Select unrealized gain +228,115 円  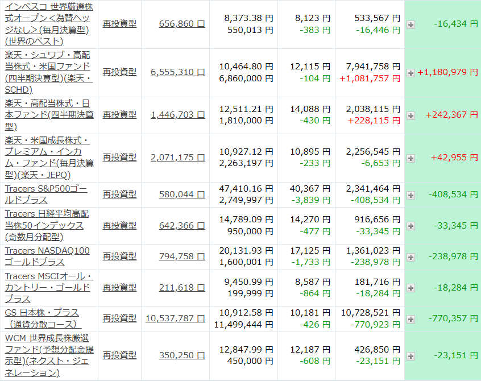(374, 121)
